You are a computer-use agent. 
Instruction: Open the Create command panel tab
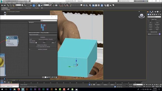coord(148,12)
